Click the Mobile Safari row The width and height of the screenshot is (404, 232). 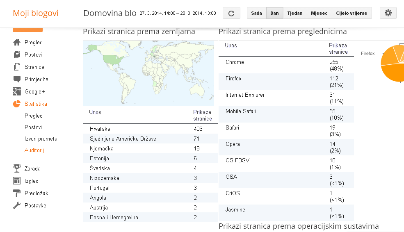[x=286, y=114]
